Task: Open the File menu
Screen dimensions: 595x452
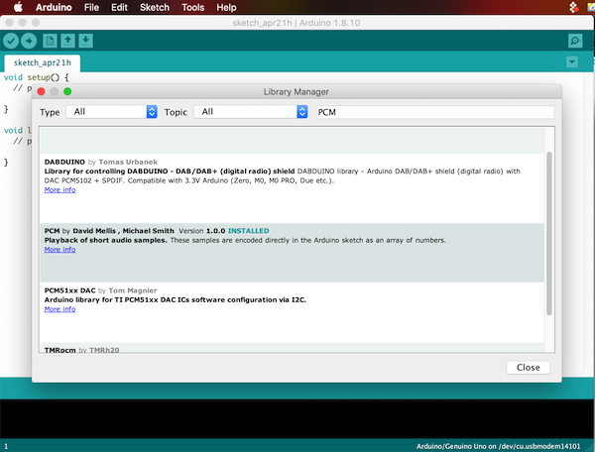Action: 91,7
